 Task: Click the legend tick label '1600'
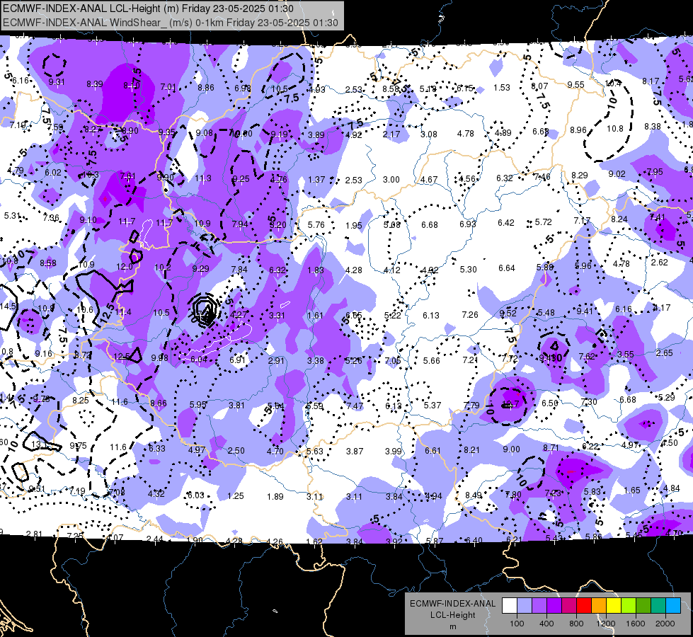pos(635,624)
